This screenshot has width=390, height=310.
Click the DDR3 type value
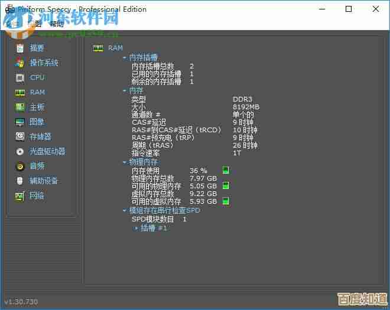[x=242, y=99]
